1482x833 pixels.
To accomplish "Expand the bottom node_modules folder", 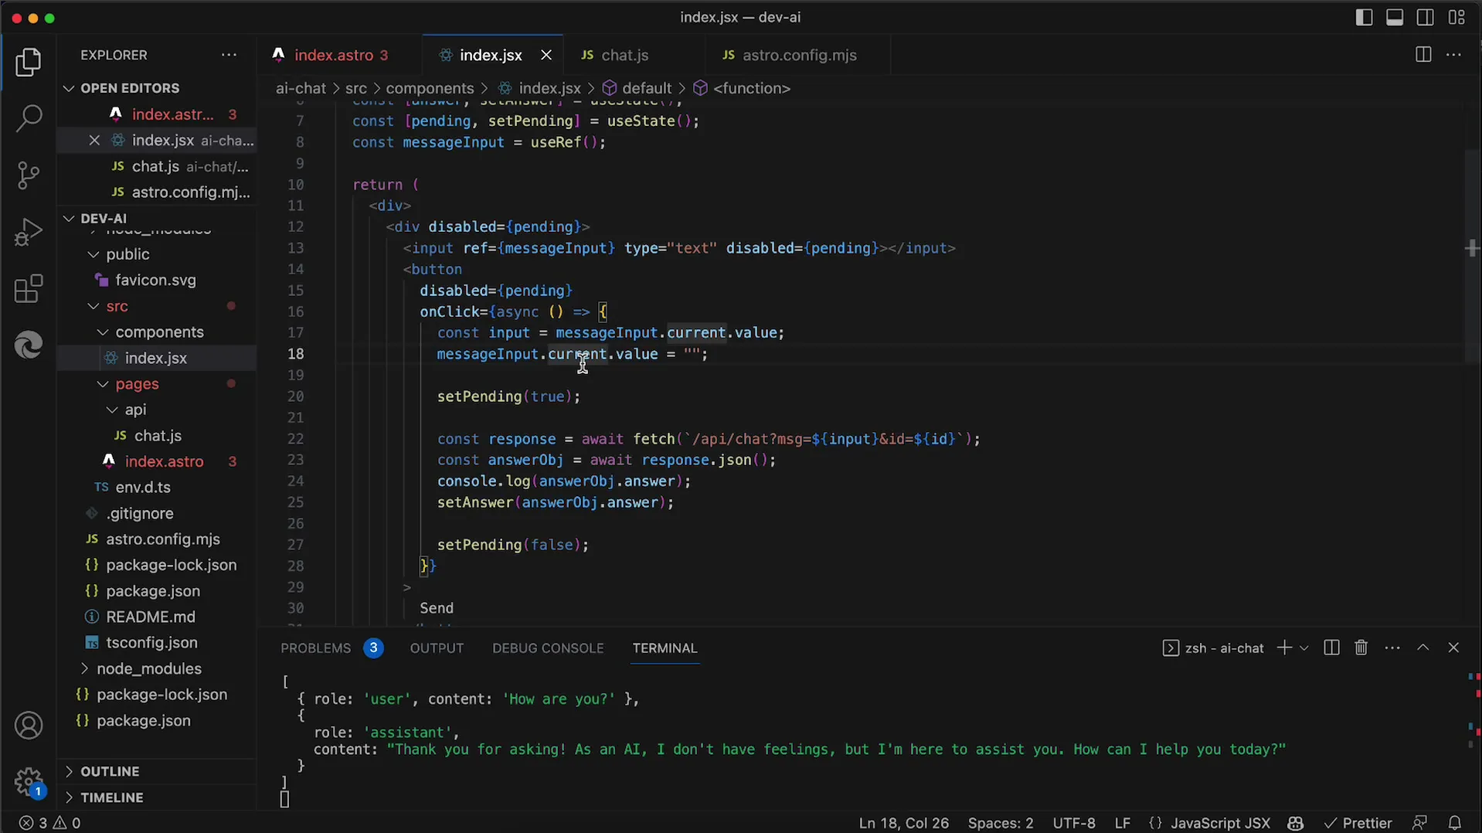I will [148, 668].
